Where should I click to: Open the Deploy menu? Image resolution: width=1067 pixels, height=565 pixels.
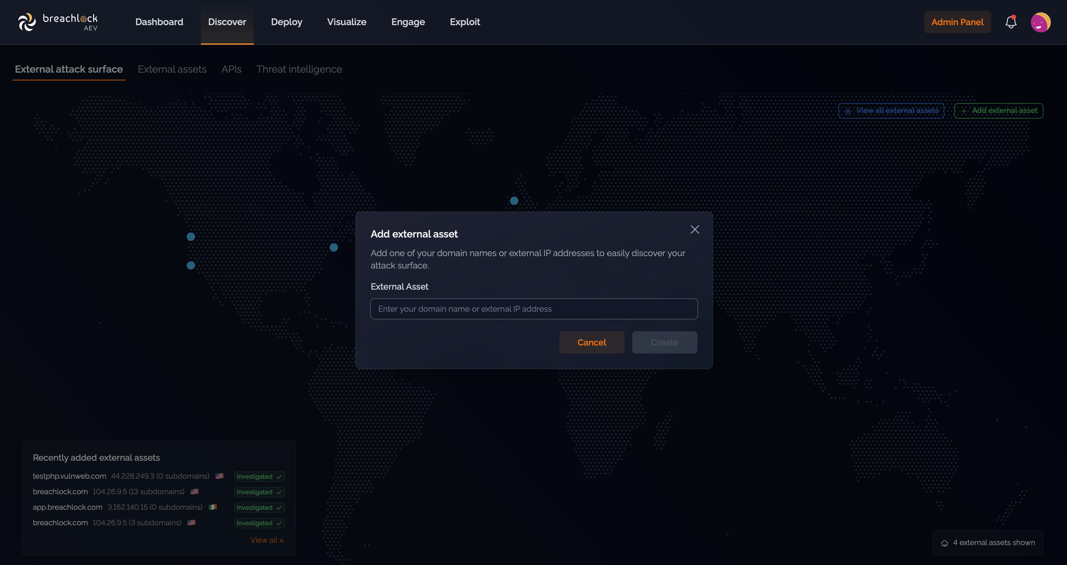(286, 22)
